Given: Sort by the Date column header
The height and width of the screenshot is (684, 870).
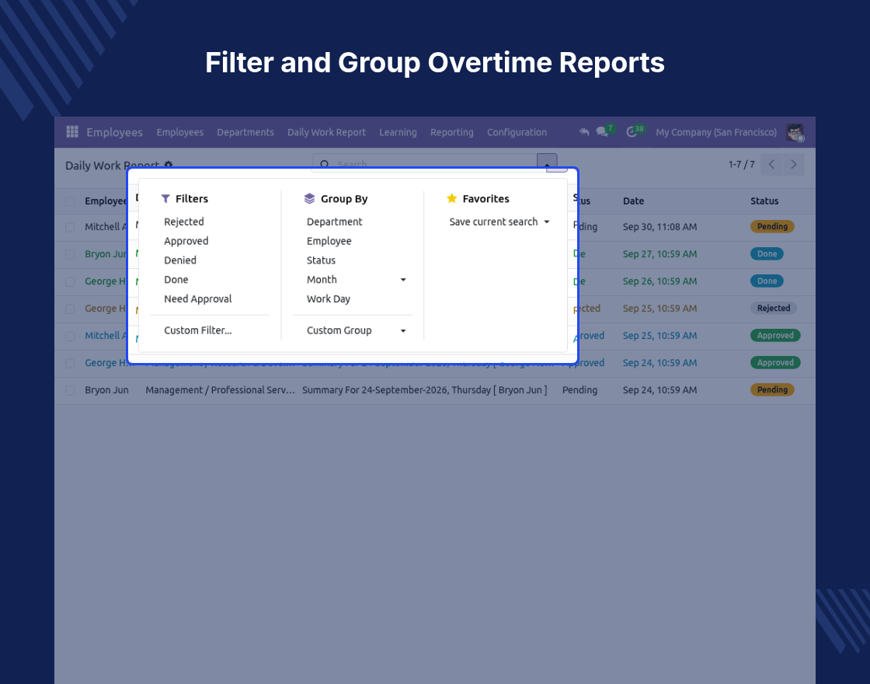Looking at the screenshot, I should tap(633, 201).
